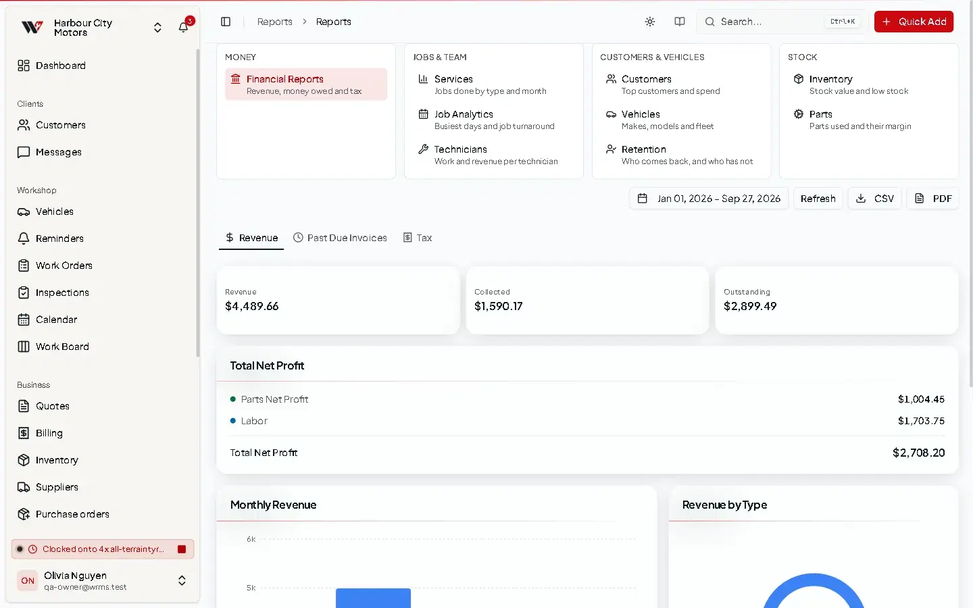Click the Reports breadcrumb parent link

(274, 22)
